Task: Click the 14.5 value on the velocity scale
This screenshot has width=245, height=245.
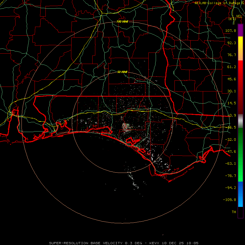Action: coord(232,103)
